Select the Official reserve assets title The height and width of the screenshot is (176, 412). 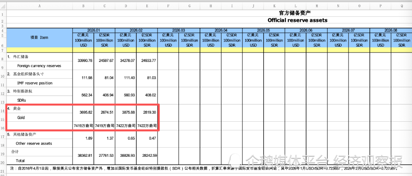point(297,20)
